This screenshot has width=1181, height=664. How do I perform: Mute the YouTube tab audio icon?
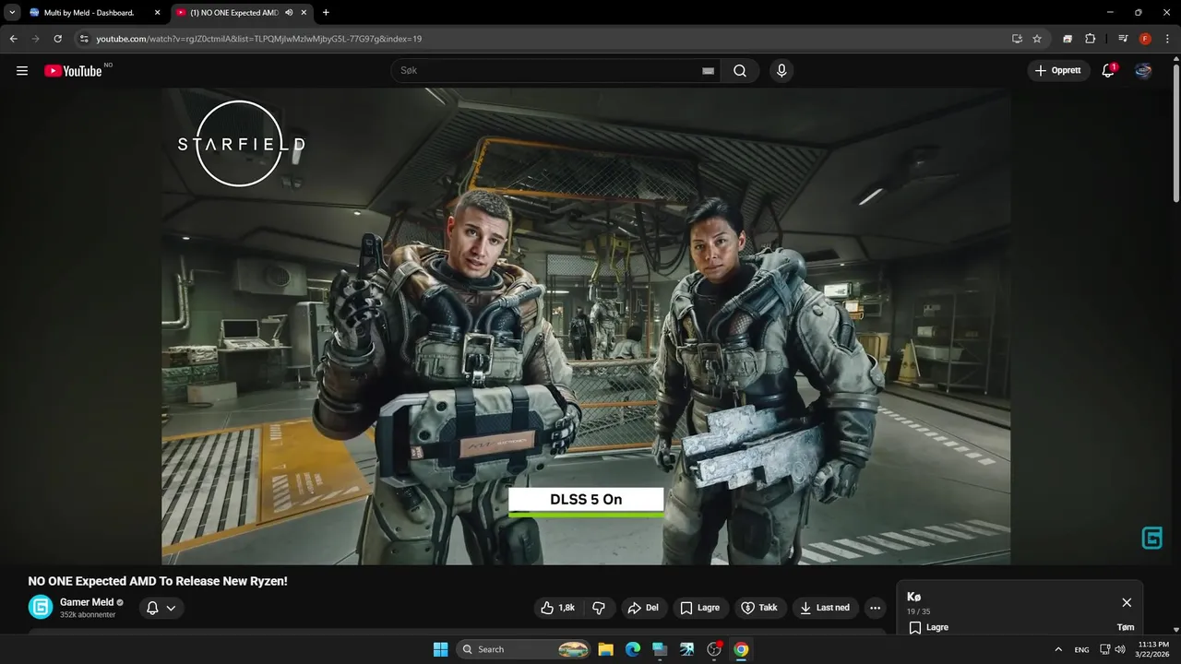pos(290,13)
